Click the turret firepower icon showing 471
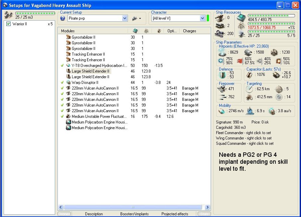Screen dimensions: 301x217 (x=222, y=89)
